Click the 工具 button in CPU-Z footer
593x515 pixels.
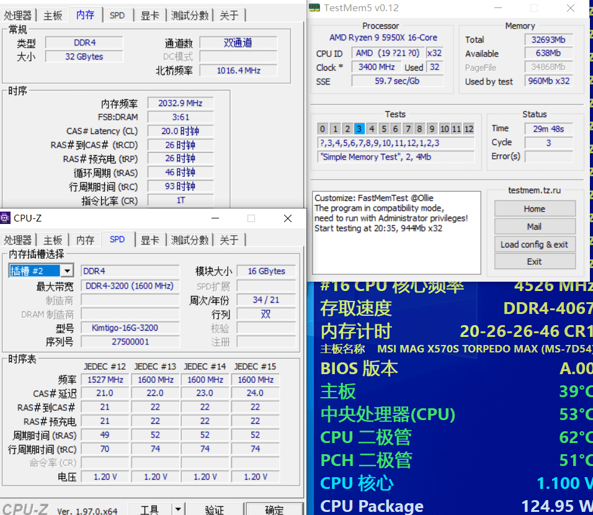point(149,510)
